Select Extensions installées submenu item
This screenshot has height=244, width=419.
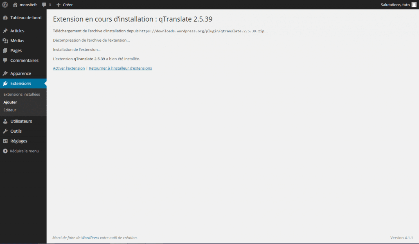(x=22, y=94)
